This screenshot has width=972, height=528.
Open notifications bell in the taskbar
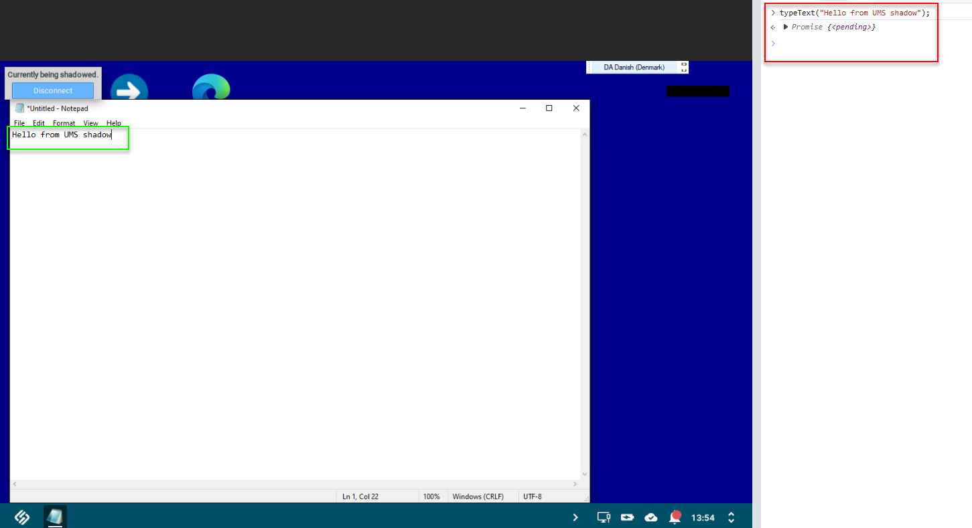[x=675, y=517]
